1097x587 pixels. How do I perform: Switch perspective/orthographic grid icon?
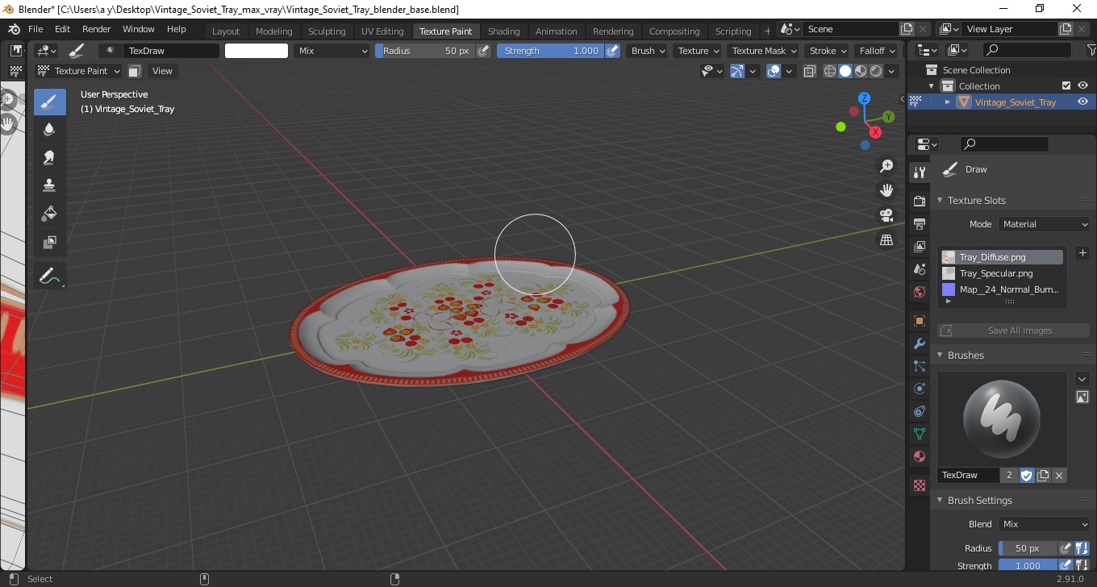[x=886, y=240]
